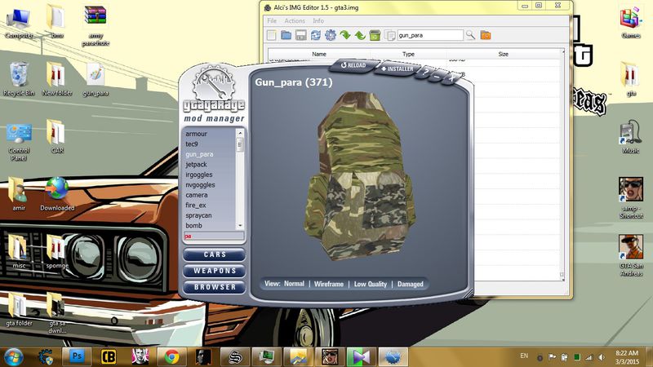Image resolution: width=653 pixels, height=367 pixels.
Task: Click the gun_para search field
Action: coord(430,35)
